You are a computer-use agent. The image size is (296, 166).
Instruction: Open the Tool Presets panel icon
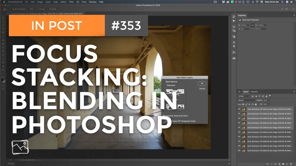(x=234, y=52)
